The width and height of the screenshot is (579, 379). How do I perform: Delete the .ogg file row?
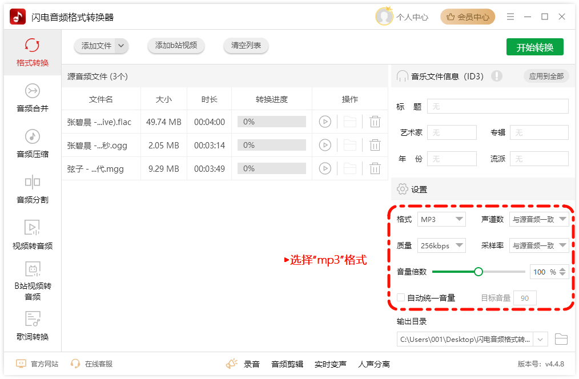375,145
